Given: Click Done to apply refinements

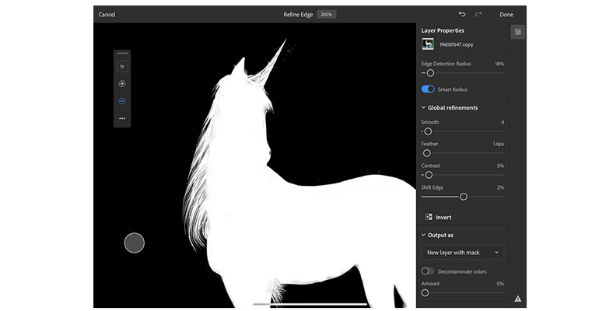Looking at the screenshot, I should pos(506,14).
